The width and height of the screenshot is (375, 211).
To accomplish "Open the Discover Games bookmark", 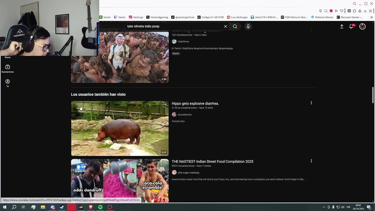I will click(350, 17).
